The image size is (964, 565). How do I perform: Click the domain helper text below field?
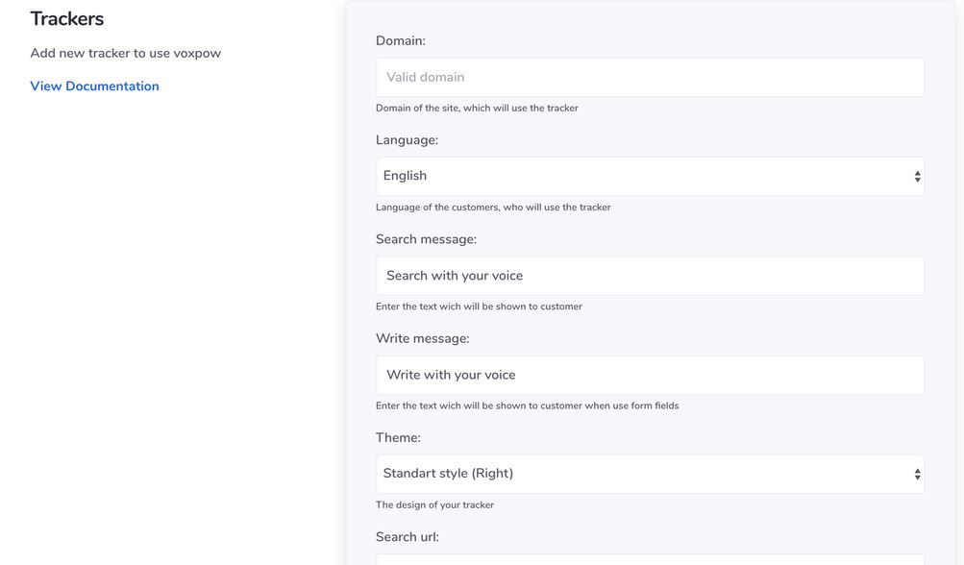coord(477,109)
